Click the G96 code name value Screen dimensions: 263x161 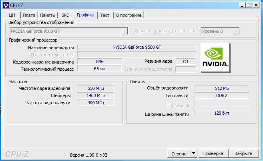[100, 62]
